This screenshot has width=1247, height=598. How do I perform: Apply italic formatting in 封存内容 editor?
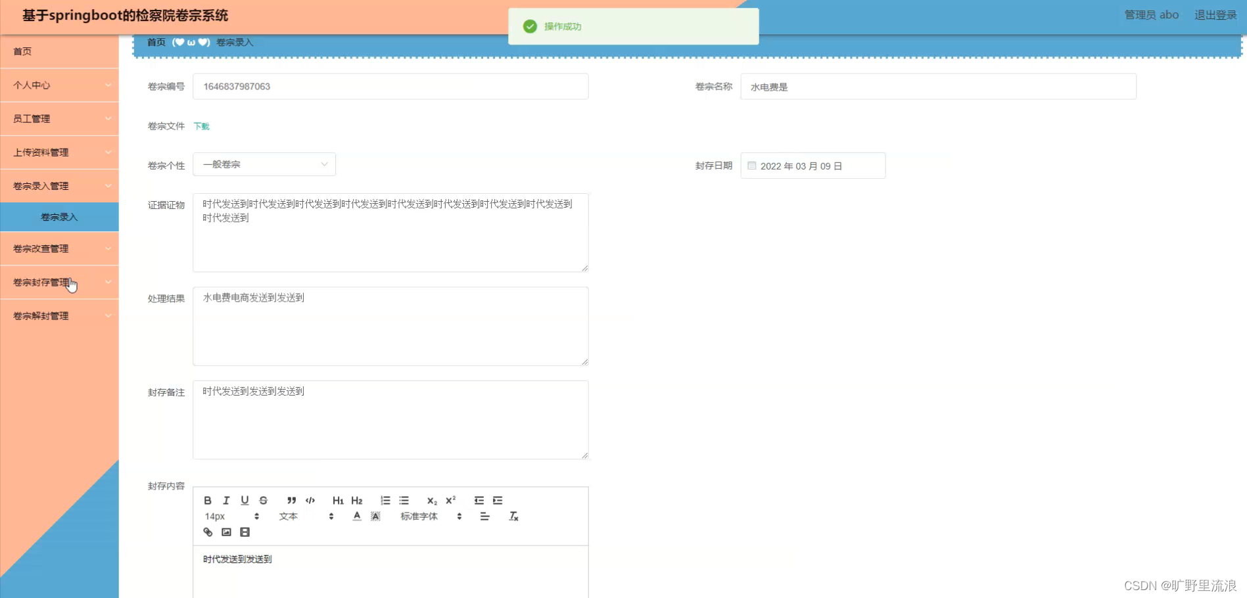225,500
